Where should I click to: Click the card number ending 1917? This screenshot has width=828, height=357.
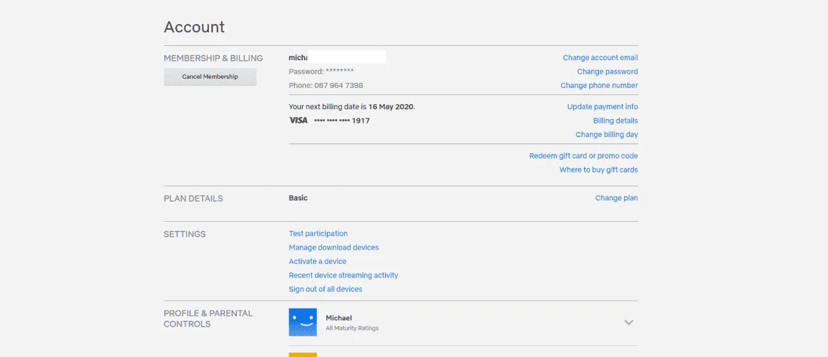342,121
